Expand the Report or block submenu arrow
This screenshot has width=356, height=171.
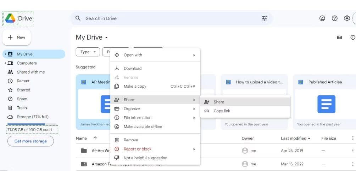click(194, 149)
